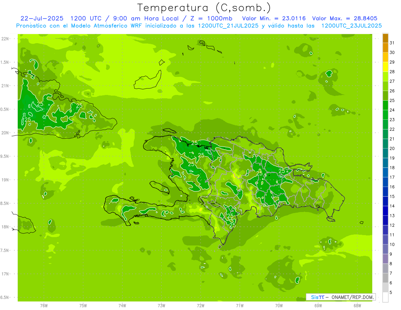Screen dimensions: 401x310
Task: Click the "71W" longitude axis label
Action: [x=240, y=305]
